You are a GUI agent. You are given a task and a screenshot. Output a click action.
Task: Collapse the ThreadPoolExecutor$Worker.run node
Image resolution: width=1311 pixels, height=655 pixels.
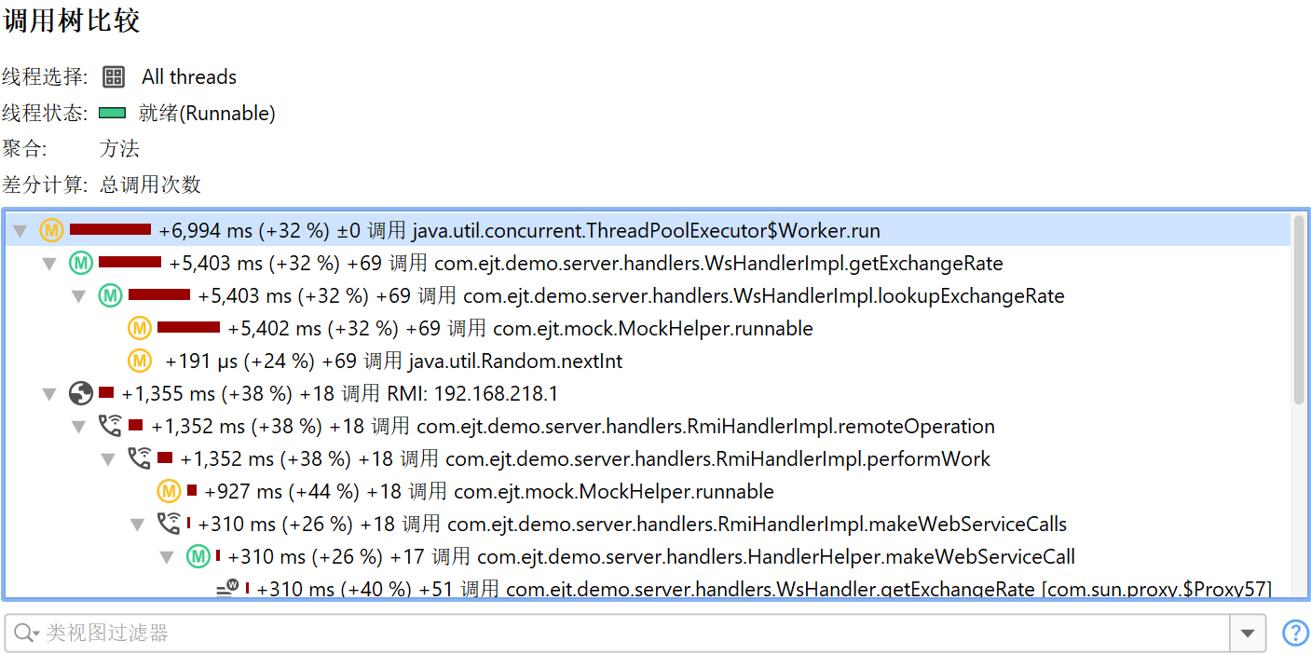[x=20, y=231]
